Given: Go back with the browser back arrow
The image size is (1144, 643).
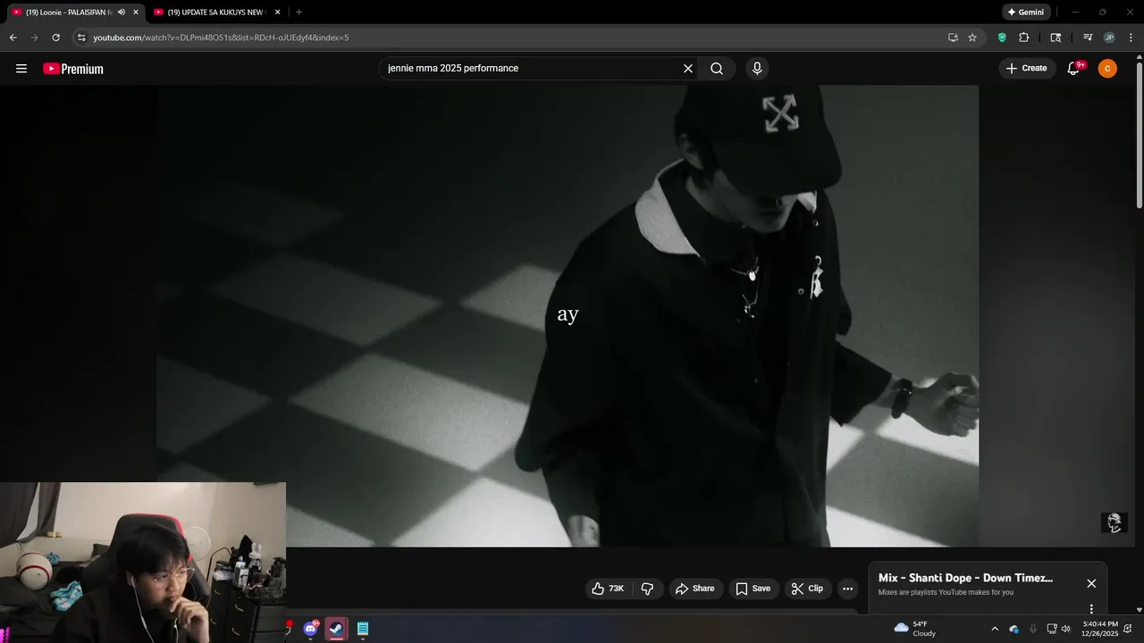Looking at the screenshot, I should point(13,38).
